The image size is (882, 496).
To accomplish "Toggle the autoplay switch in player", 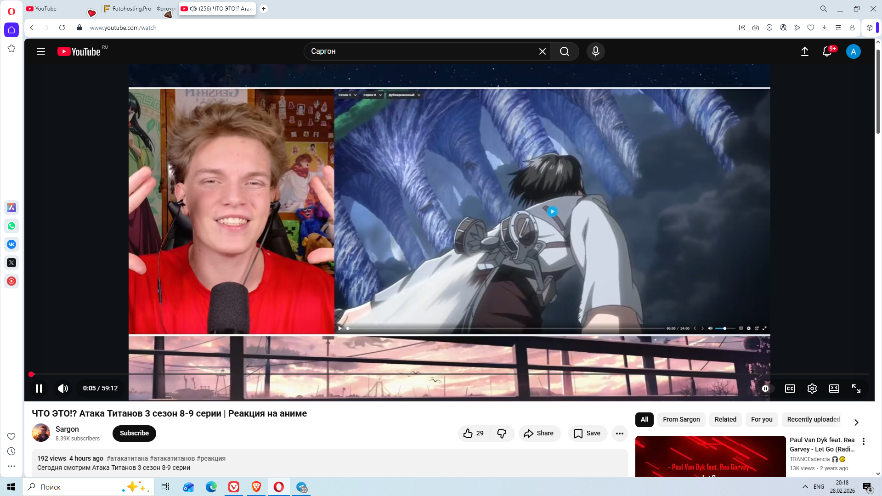I will pyautogui.click(x=767, y=389).
